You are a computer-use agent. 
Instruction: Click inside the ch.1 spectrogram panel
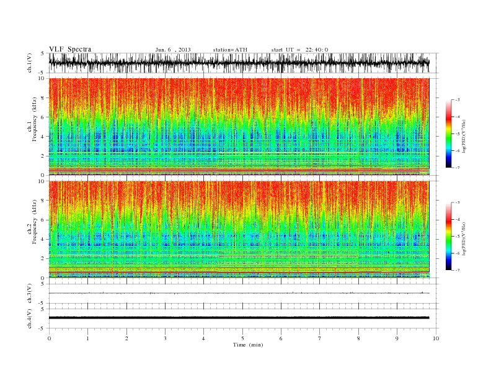[239, 127]
